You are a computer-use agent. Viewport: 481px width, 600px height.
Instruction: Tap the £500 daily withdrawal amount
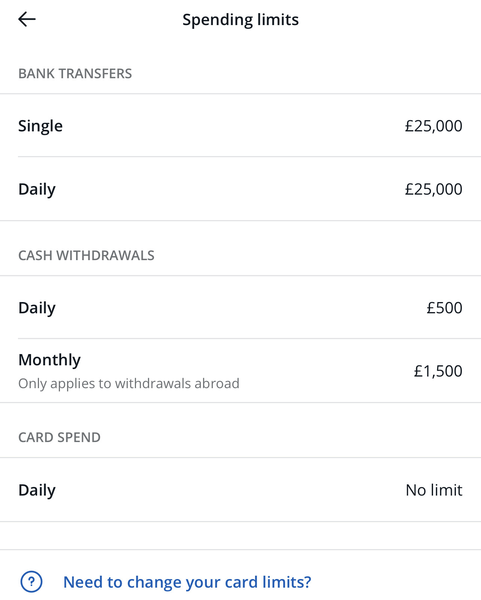point(444,308)
